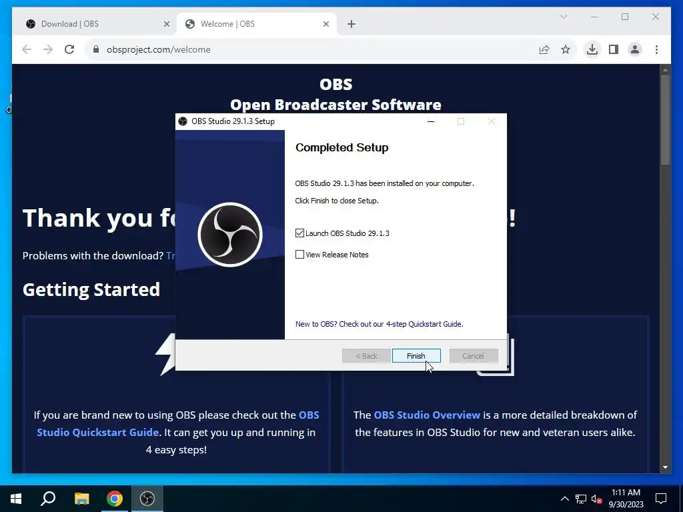683x512 pixels.
Task: Bookmark this page with star icon
Action: [566, 49]
